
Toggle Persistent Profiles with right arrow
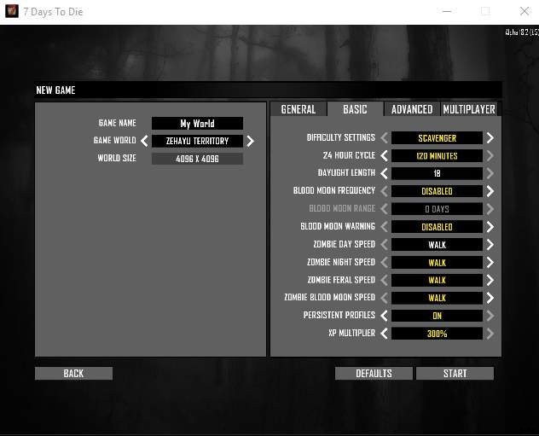point(490,316)
